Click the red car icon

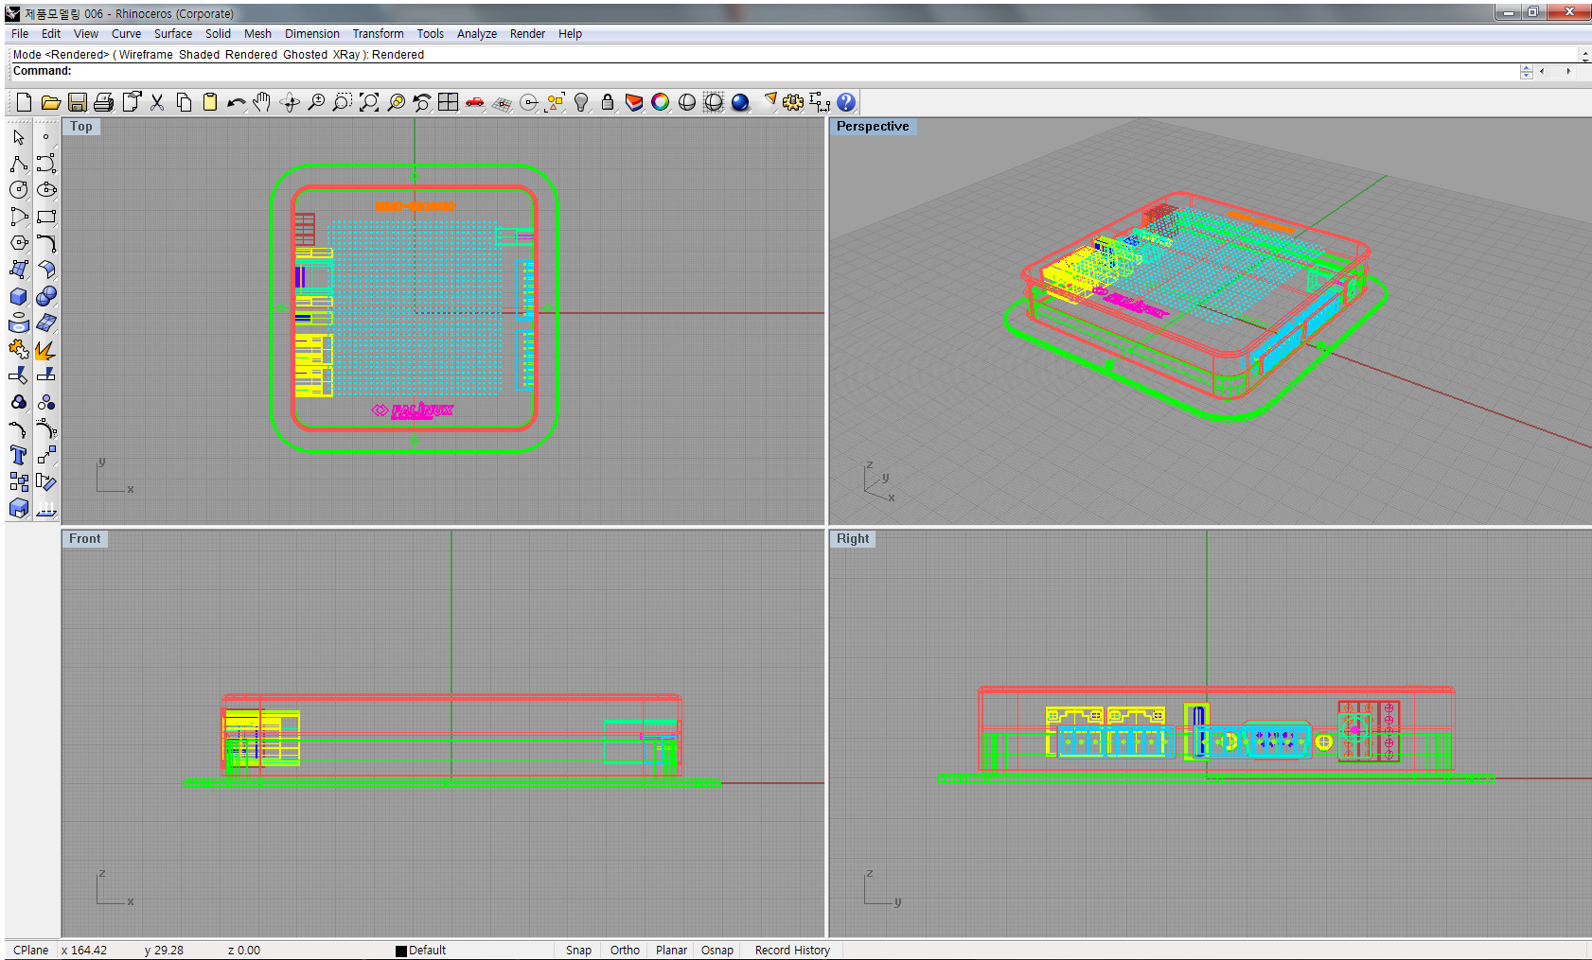click(475, 102)
